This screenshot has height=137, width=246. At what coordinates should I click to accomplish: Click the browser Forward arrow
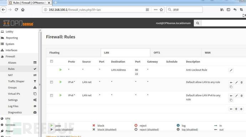coord(10,10)
